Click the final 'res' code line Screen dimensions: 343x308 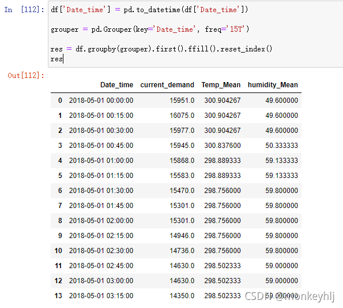tap(56, 59)
